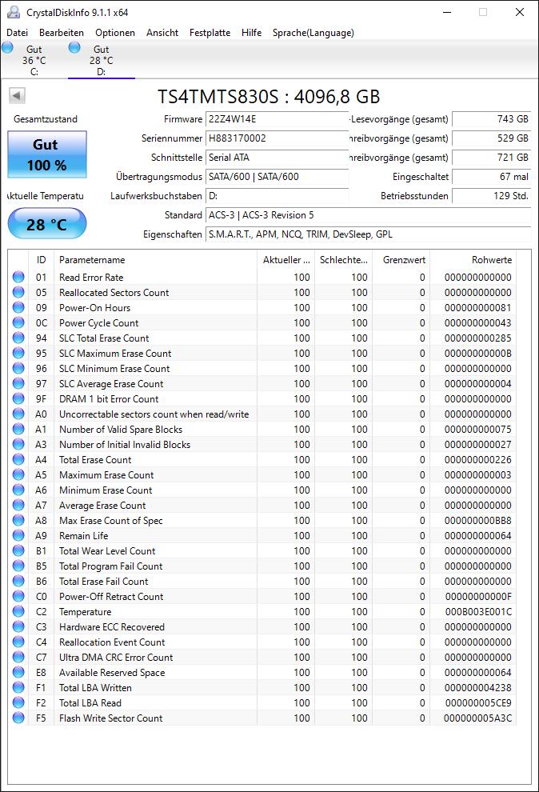This screenshot has height=792, width=539.
Task: Click status orb of SLC Total Erase Count
Action: (x=18, y=338)
